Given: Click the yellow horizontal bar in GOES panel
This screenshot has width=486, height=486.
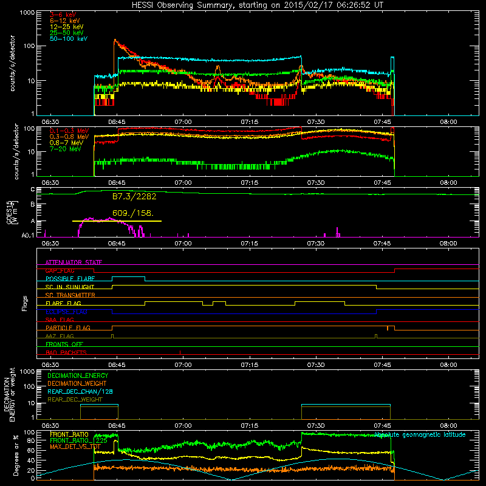Looking at the screenshot, I should tap(117, 221).
